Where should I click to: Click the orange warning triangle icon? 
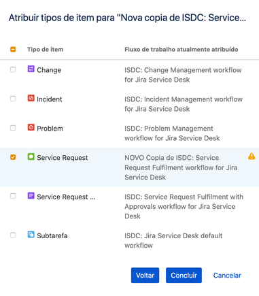click(x=252, y=157)
